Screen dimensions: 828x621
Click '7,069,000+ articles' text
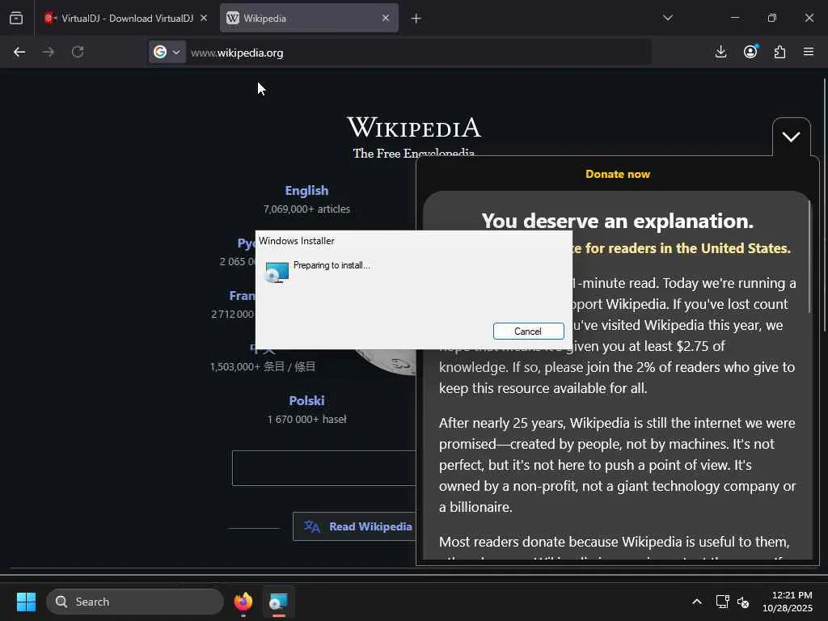pyautogui.click(x=306, y=209)
